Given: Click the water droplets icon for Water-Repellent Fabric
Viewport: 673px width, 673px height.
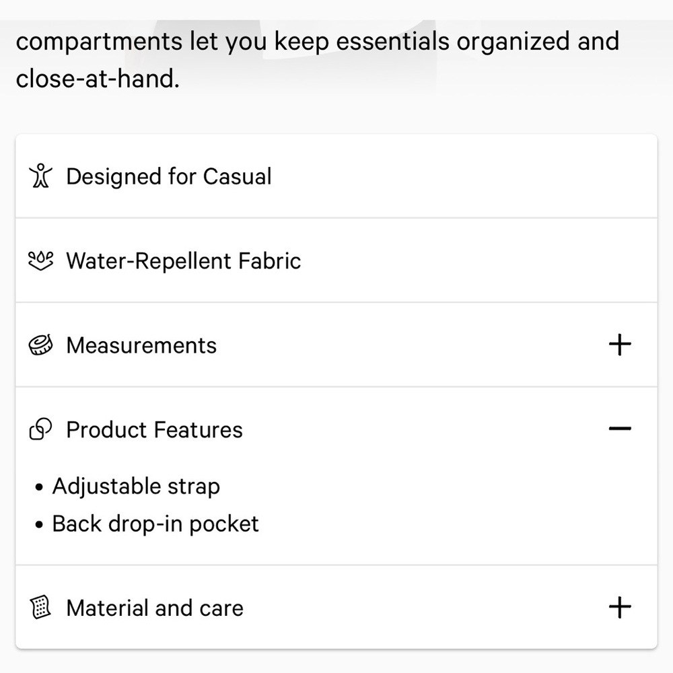Looking at the screenshot, I should (x=40, y=260).
